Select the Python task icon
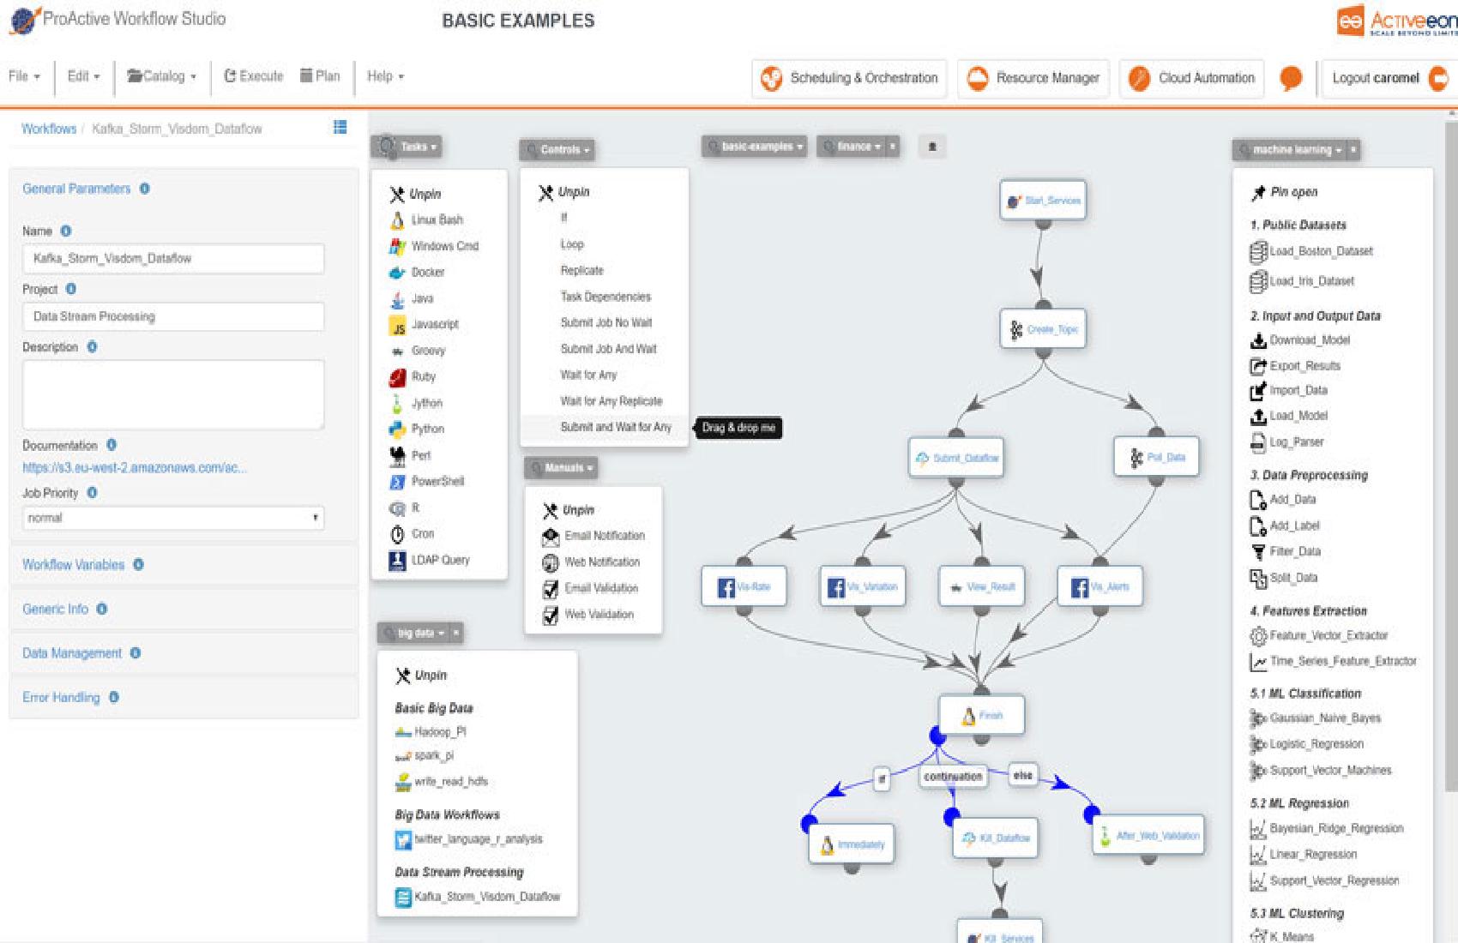 tap(396, 429)
